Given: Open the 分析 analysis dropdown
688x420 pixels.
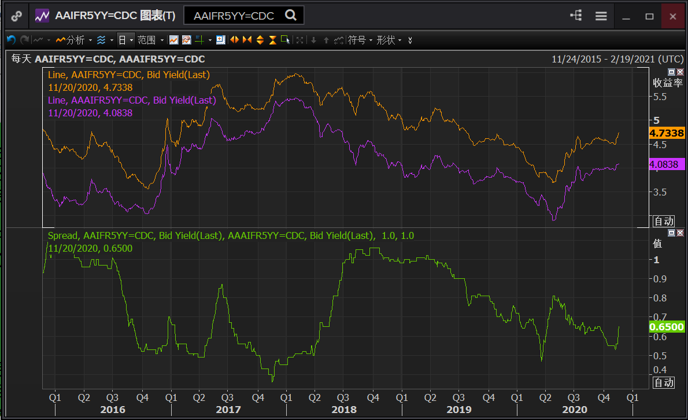Looking at the screenshot, I should tap(74, 40).
